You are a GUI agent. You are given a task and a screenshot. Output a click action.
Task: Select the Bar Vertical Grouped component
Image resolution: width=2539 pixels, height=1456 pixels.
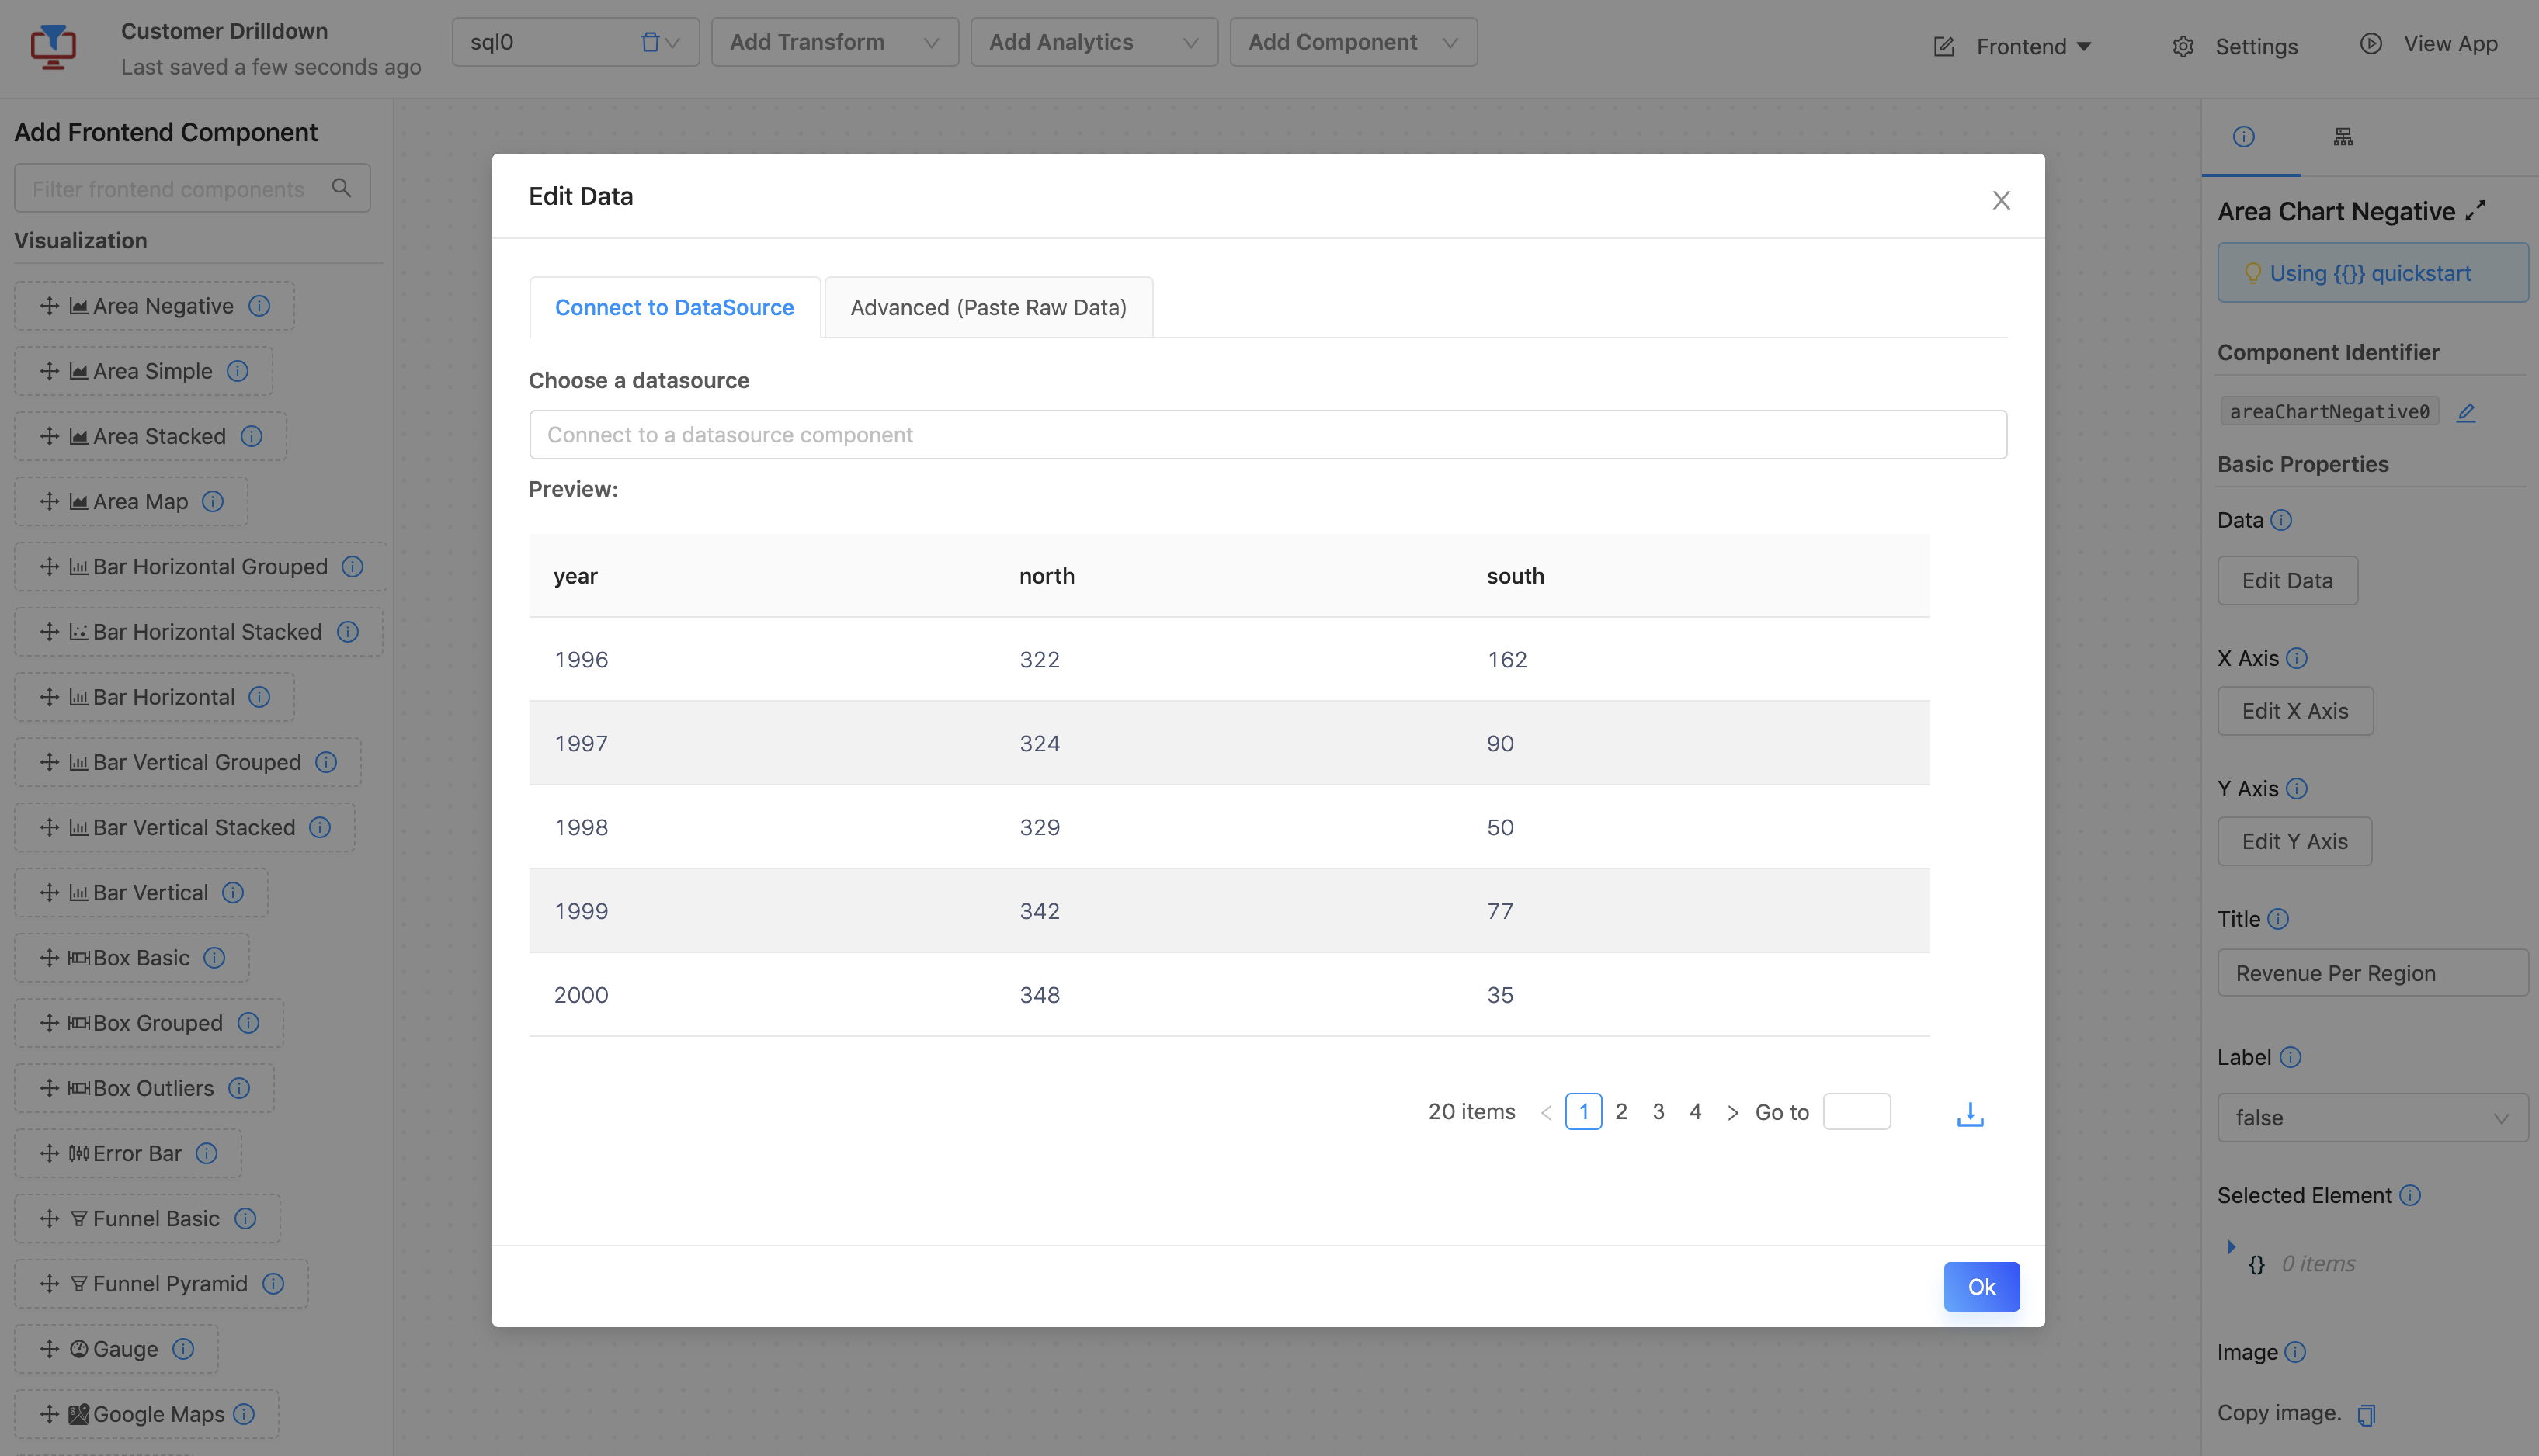click(188, 762)
